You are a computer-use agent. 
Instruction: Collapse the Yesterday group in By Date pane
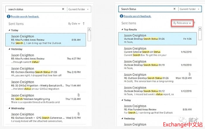[x=9, y=49]
